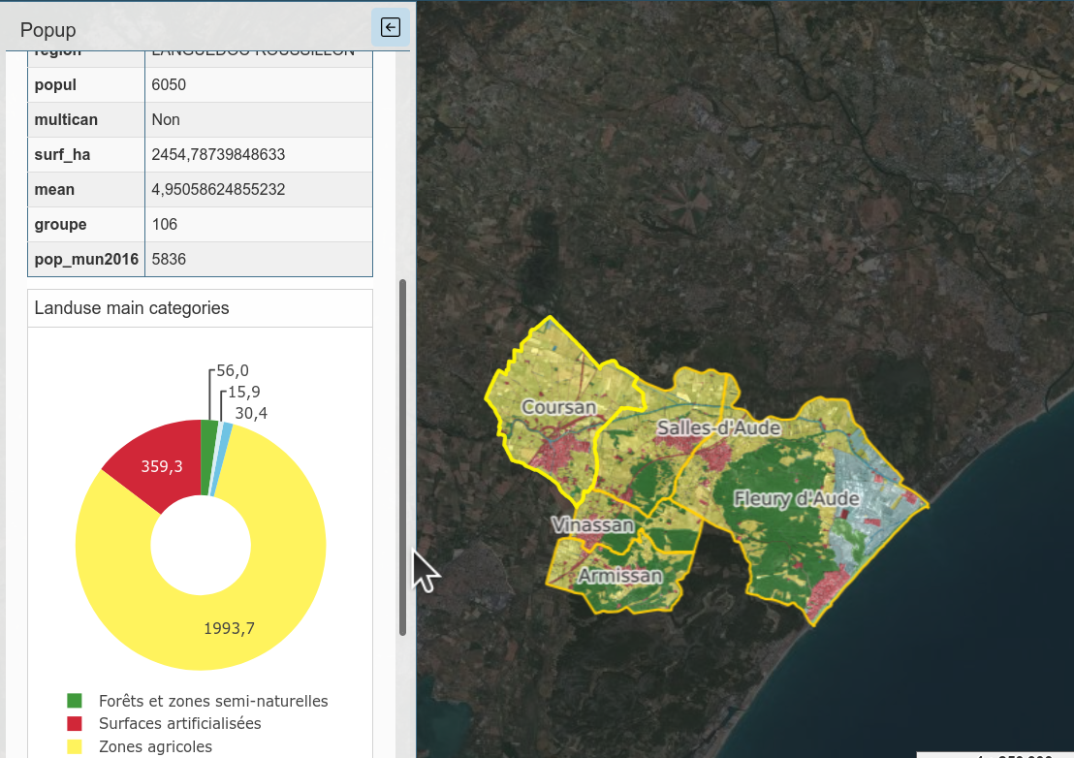The image size is (1074, 758).
Task: Click the Armissan commune label on the map
Action: tap(620, 576)
